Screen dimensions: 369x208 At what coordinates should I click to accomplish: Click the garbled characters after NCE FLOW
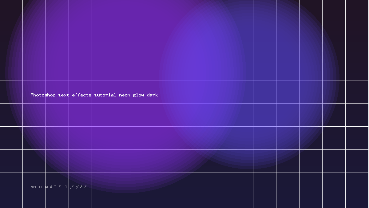pos(68,187)
